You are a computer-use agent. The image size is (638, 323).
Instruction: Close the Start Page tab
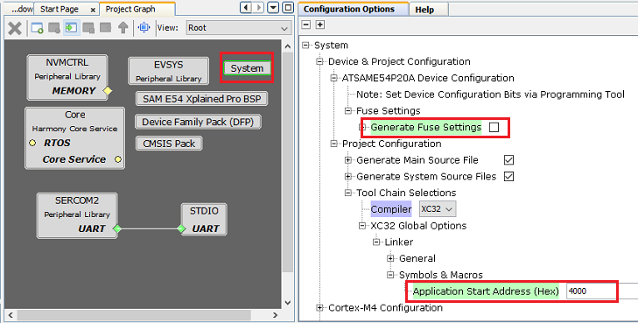(93, 10)
